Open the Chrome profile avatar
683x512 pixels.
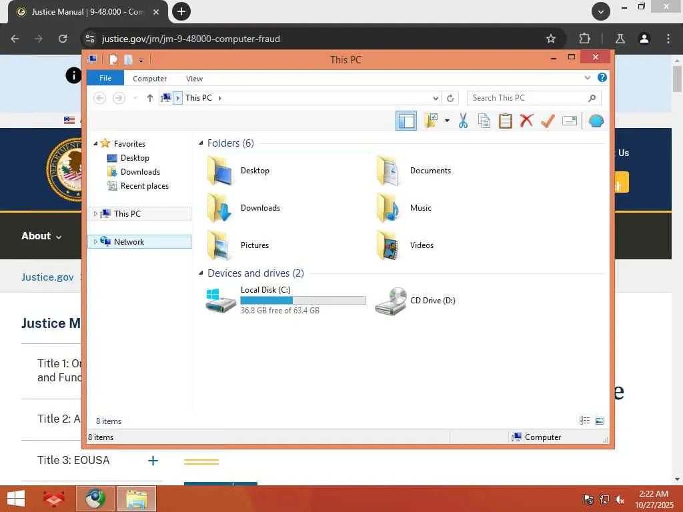pyautogui.click(x=644, y=39)
